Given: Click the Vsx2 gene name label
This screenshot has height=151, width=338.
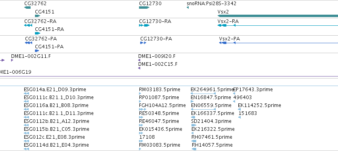Looking at the screenshot, I should [223, 11].
